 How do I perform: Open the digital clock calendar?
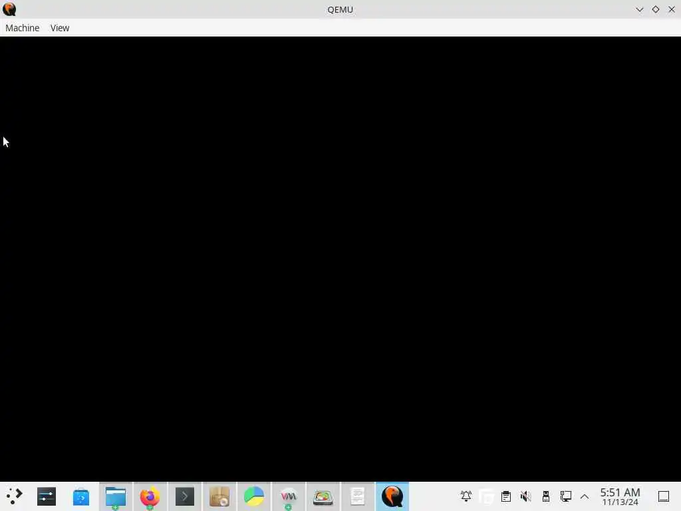click(620, 496)
